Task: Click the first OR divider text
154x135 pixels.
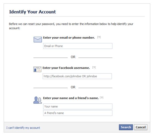Action: click(73, 57)
